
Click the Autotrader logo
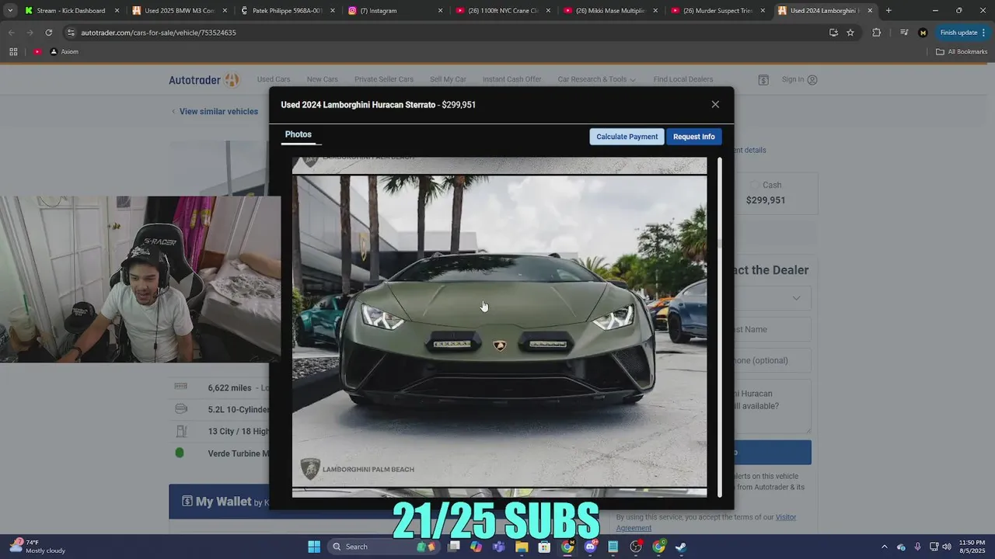(204, 79)
